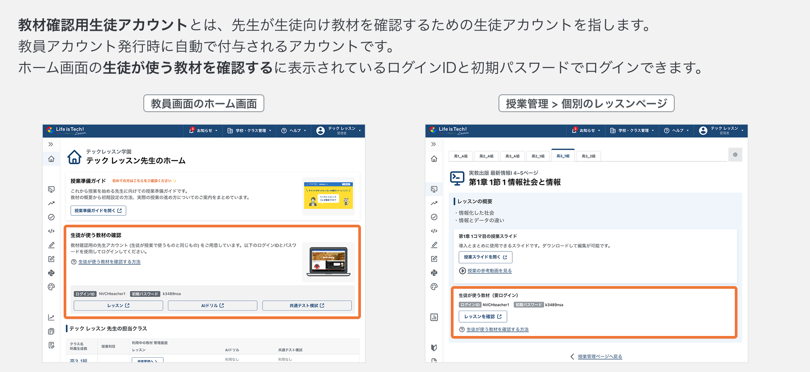This screenshot has height=372, width=810.
Task: Click Home sidebar icon in home screen window
Action: (51, 159)
